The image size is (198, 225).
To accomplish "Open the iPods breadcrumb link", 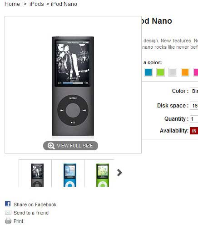I will click(37, 4).
